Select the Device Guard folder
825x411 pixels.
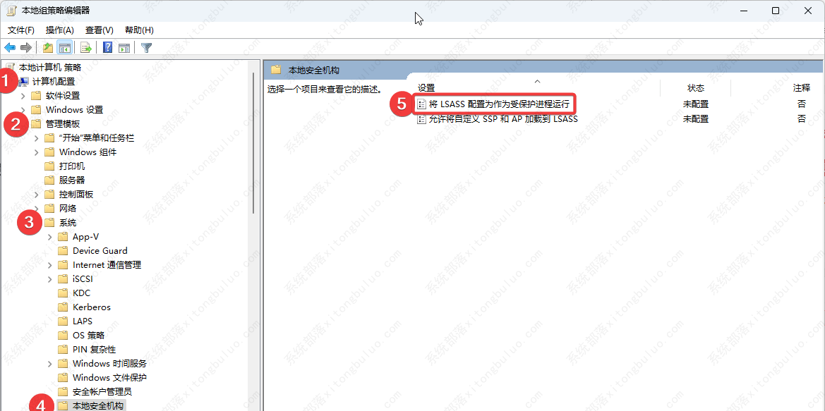pos(100,251)
